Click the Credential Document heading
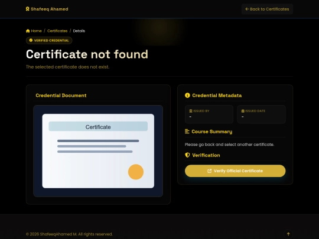The image size is (319, 239). click(x=61, y=96)
